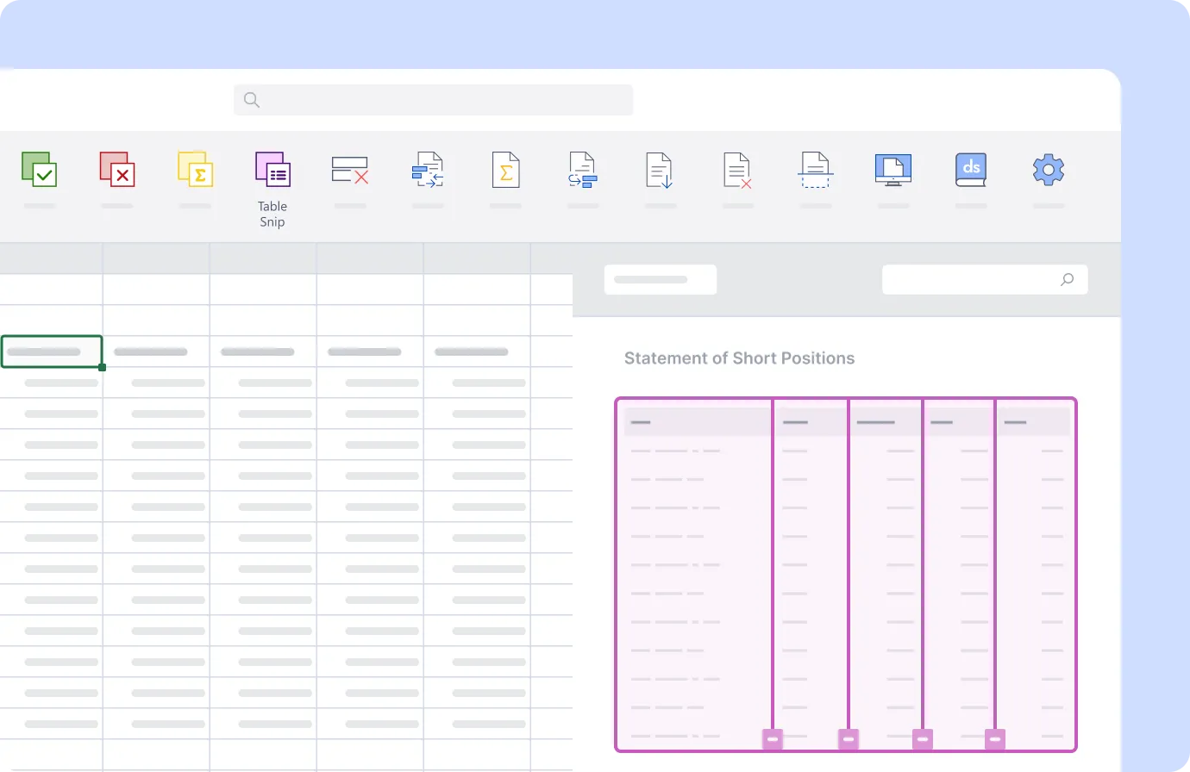
Task: Click the right panel search field
Action: pos(984,279)
